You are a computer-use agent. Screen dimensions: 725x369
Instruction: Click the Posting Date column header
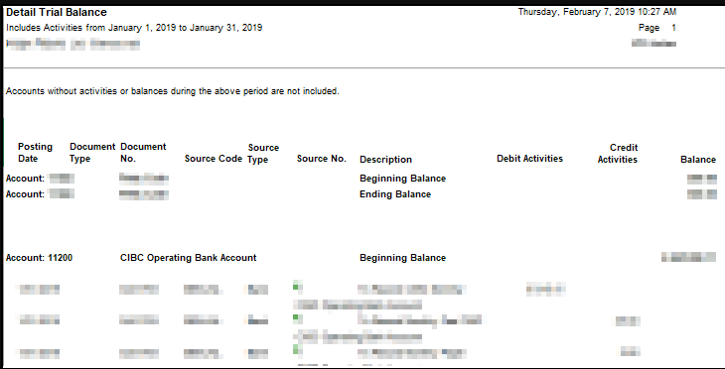tap(35, 153)
